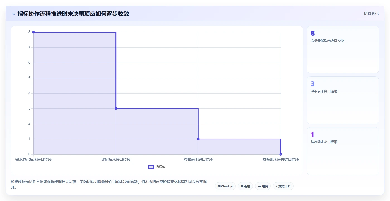Click the 阶段变化 label in header
Viewport: 390px width, 201px height.
click(371, 13)
